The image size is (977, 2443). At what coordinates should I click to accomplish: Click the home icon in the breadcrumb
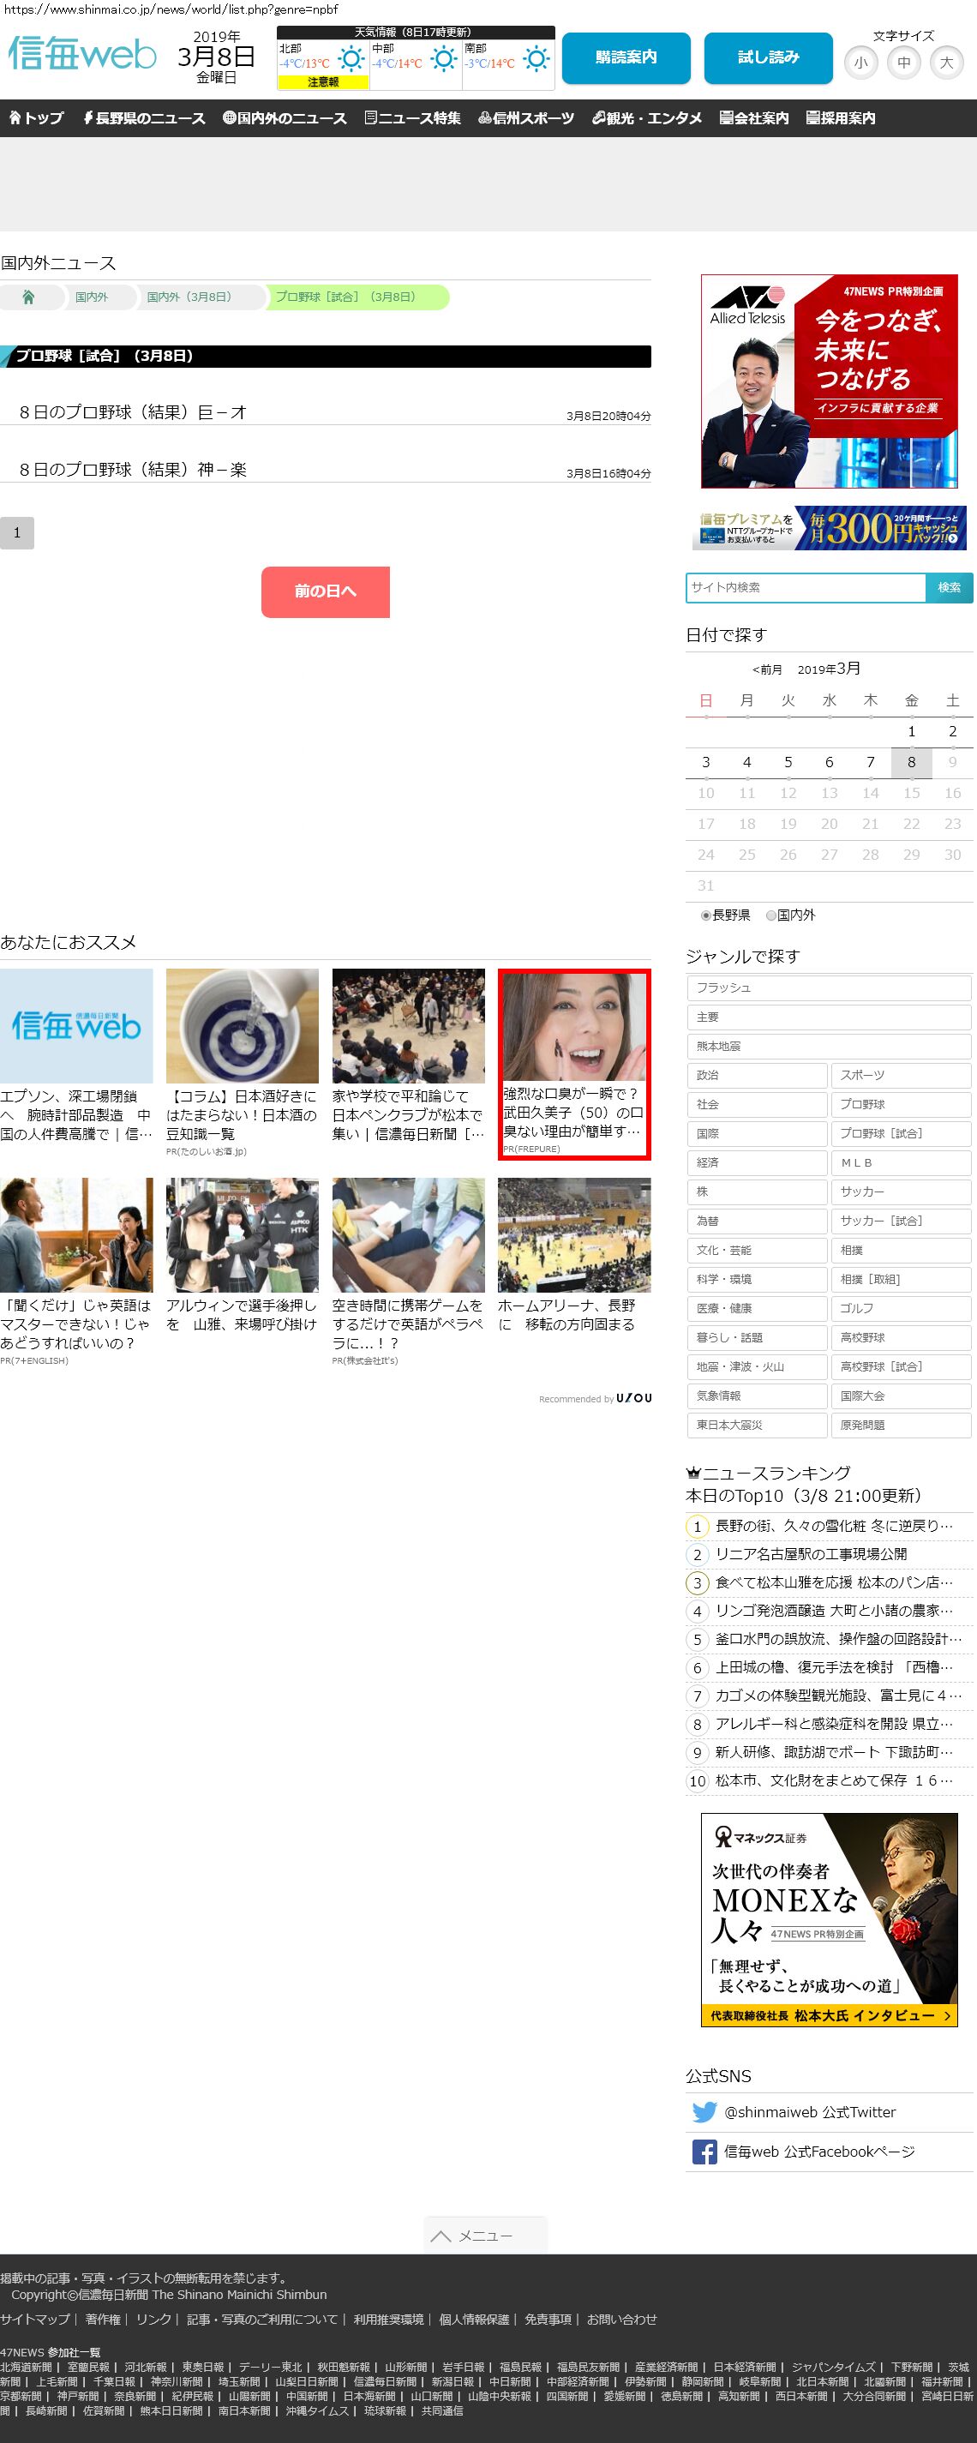click(x=28, y=297)
